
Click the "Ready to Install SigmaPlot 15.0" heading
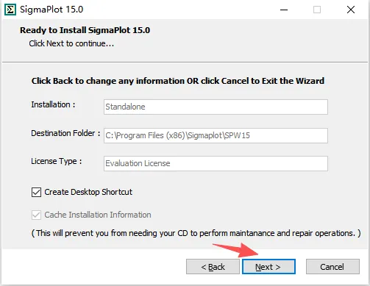85,30
